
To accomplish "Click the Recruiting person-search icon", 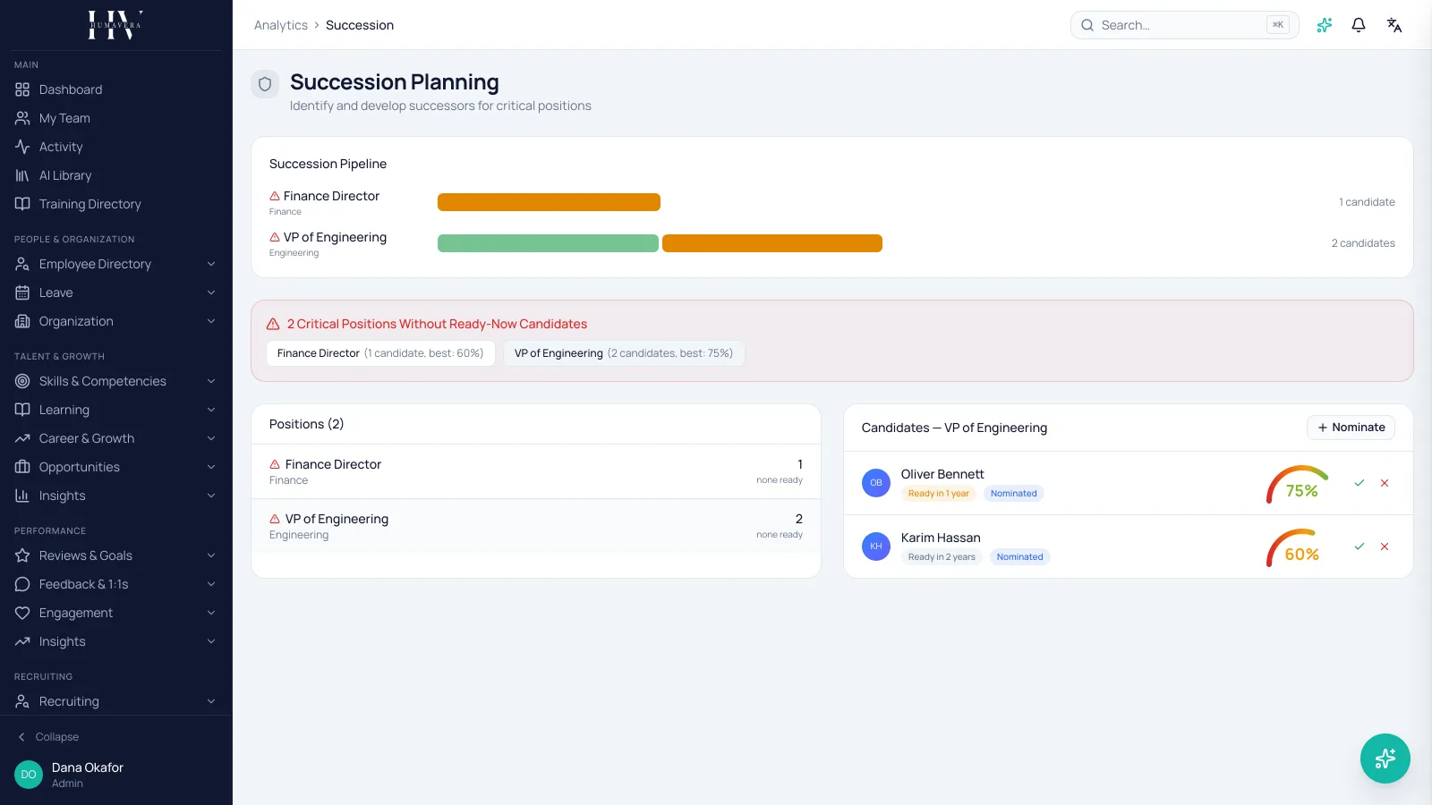I will (x=22, y=701).
